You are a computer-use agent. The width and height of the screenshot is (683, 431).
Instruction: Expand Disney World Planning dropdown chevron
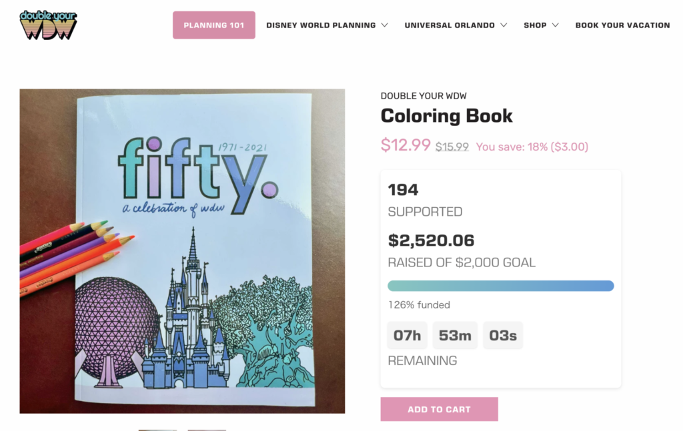pyautogui.click(x=385, y=25)
